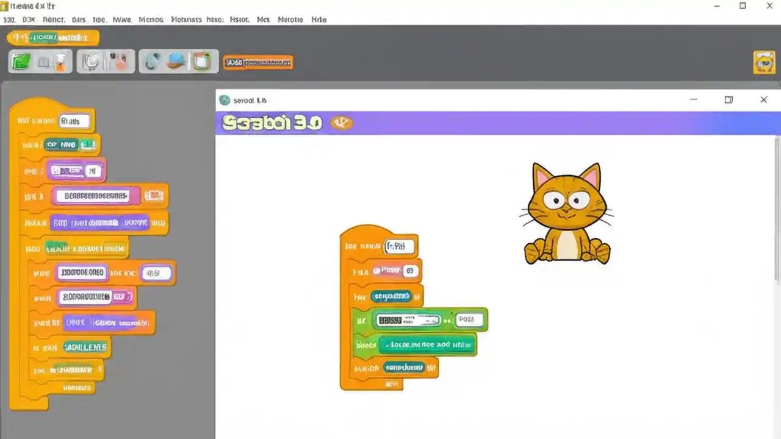Open the dropdown in the bottom script block
The width and height of the screenshot is (781, 439).
tap(403, 367)
